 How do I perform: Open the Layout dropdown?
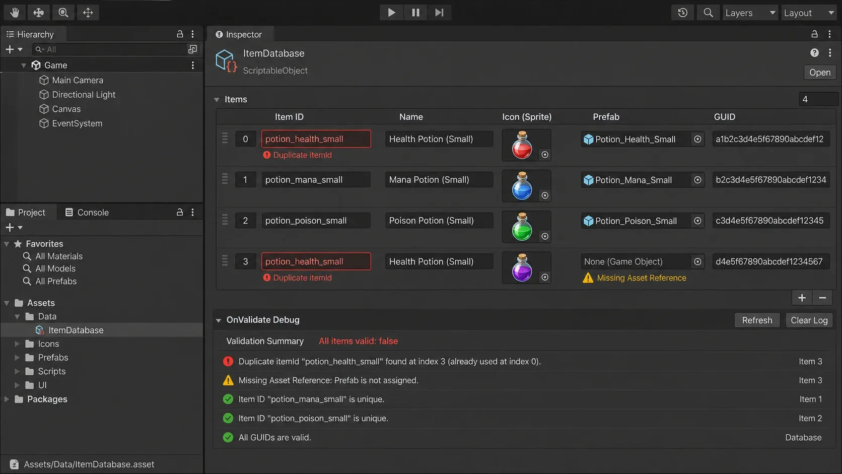click(808, 13)
